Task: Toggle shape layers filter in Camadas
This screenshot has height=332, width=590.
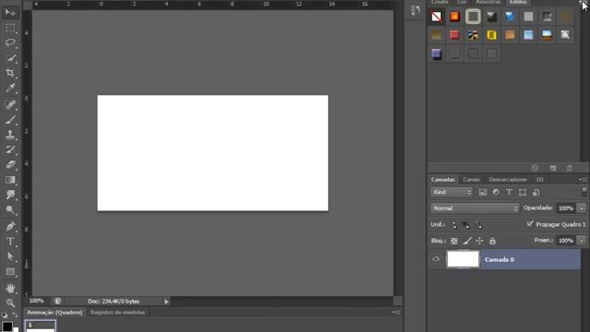Action: pyautogui.click(x=523, y=193)
